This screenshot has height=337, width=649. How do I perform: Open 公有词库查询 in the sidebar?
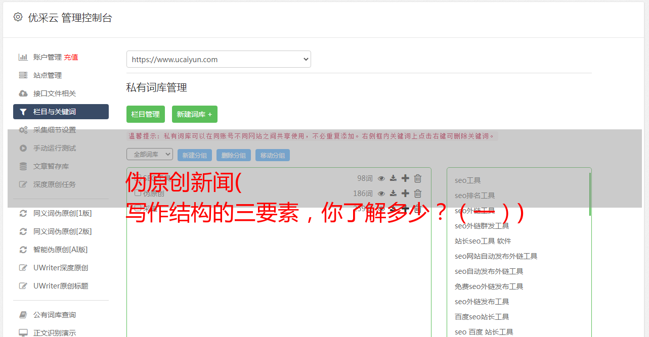point(55,315)
